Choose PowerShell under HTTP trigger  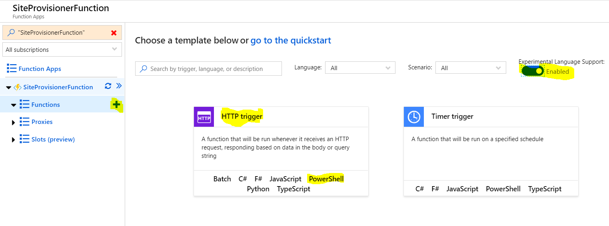326,179
